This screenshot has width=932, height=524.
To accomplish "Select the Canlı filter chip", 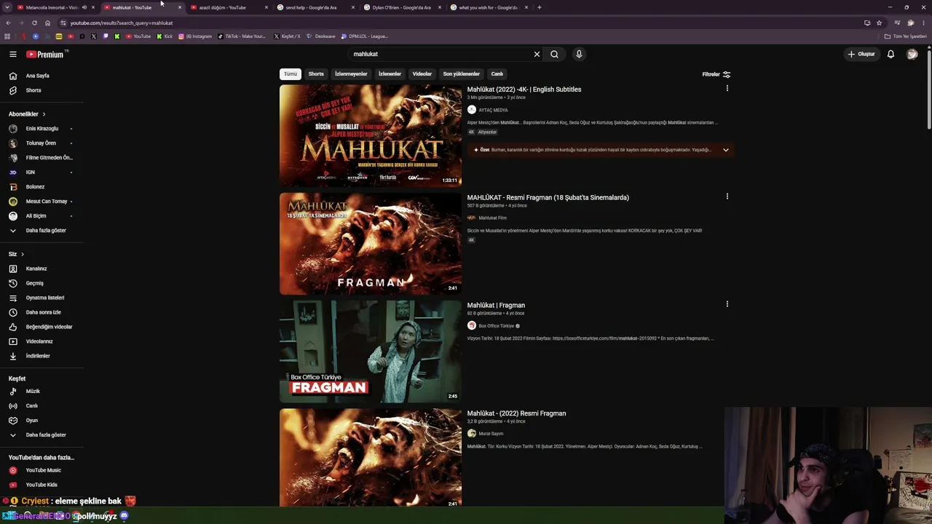I will (497, 74).
